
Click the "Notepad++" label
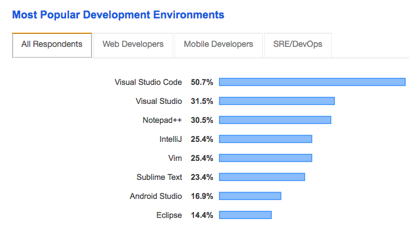162,120
